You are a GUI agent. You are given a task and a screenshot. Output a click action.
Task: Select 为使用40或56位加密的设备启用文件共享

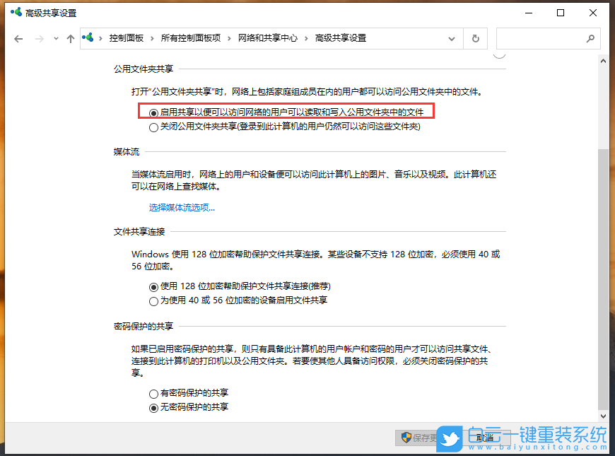click(153, 300)
